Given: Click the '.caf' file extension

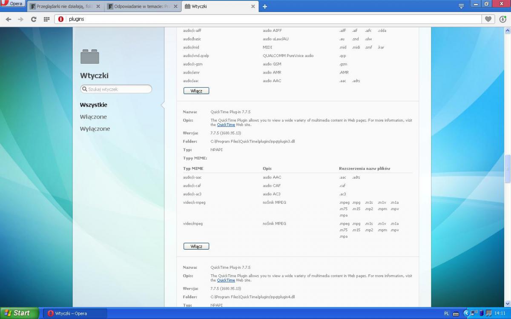Looking at the screenshot, I should pos(342,186).
